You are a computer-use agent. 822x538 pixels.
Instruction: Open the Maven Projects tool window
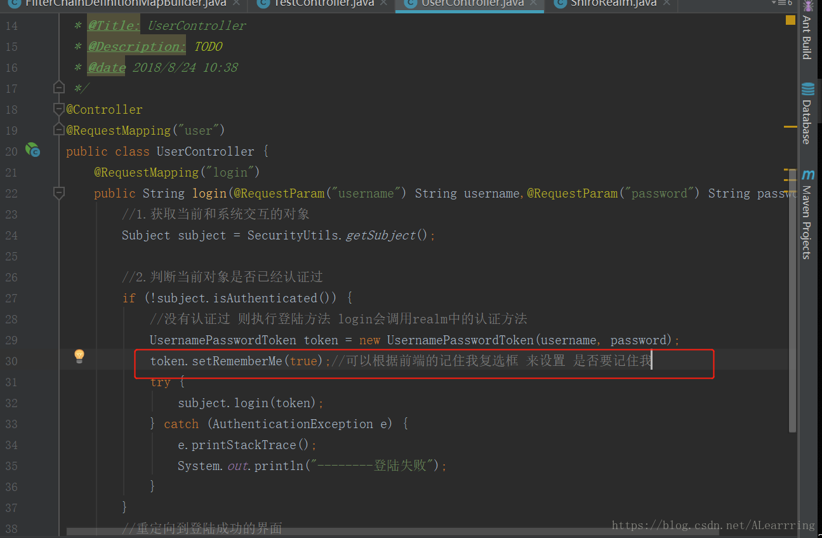pyautogui.click(x=807, y=214)
